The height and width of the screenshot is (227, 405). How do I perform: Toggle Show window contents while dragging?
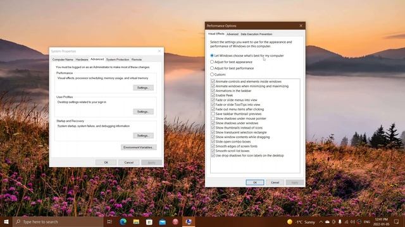point(213,137)
